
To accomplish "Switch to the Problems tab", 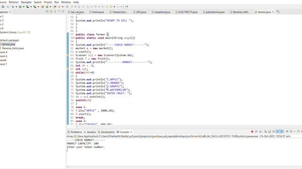I will (x=75, y=132).
